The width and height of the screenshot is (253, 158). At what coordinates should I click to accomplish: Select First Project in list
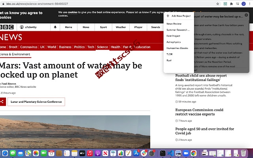173,36
